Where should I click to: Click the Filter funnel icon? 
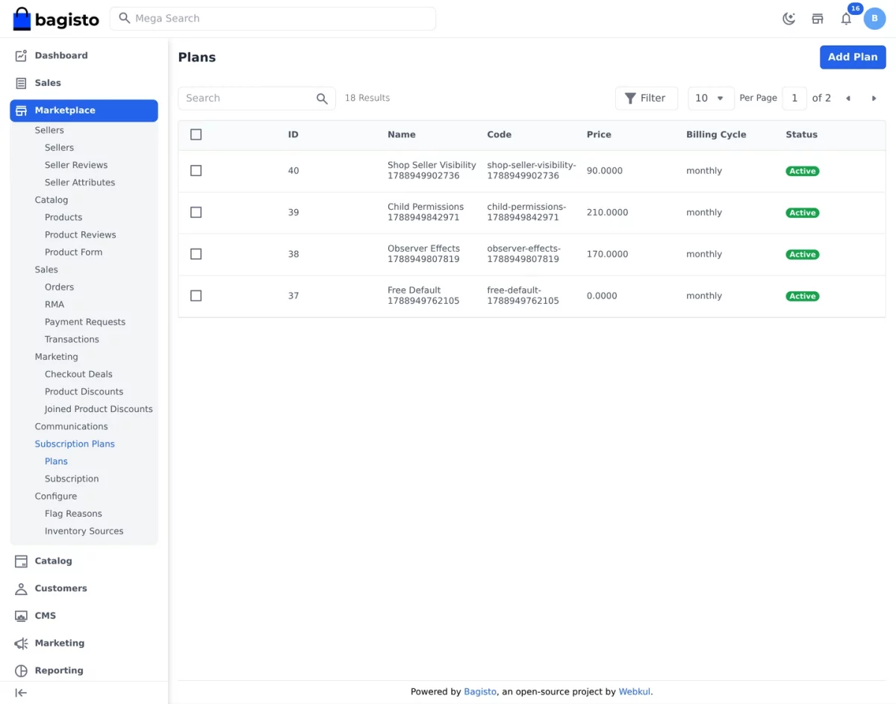click(631, 99)
